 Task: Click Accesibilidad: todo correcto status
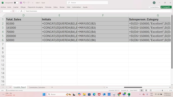[x=14, y=90]
